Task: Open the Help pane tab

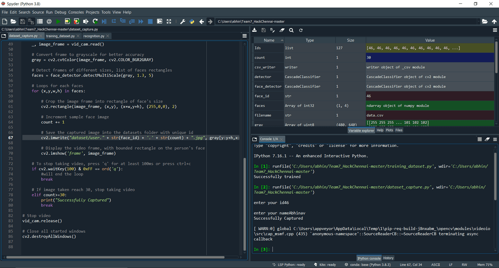Action: 380,130
